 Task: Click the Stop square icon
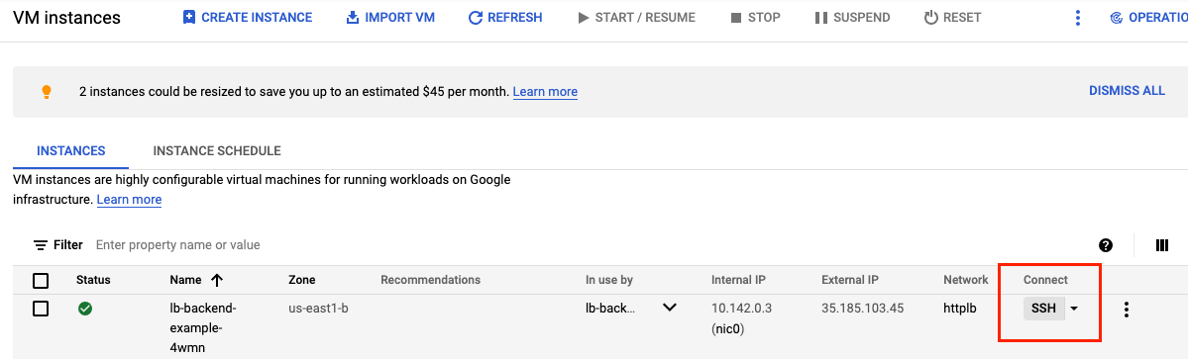[735, 18]
